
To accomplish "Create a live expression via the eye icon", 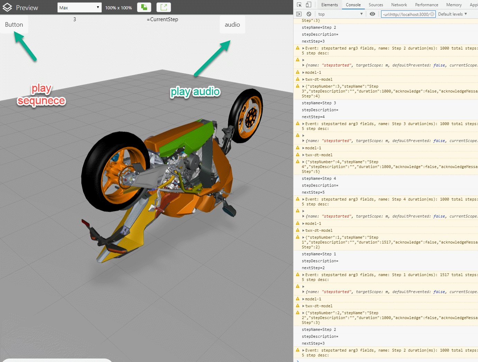I will [x=372, y=14].
